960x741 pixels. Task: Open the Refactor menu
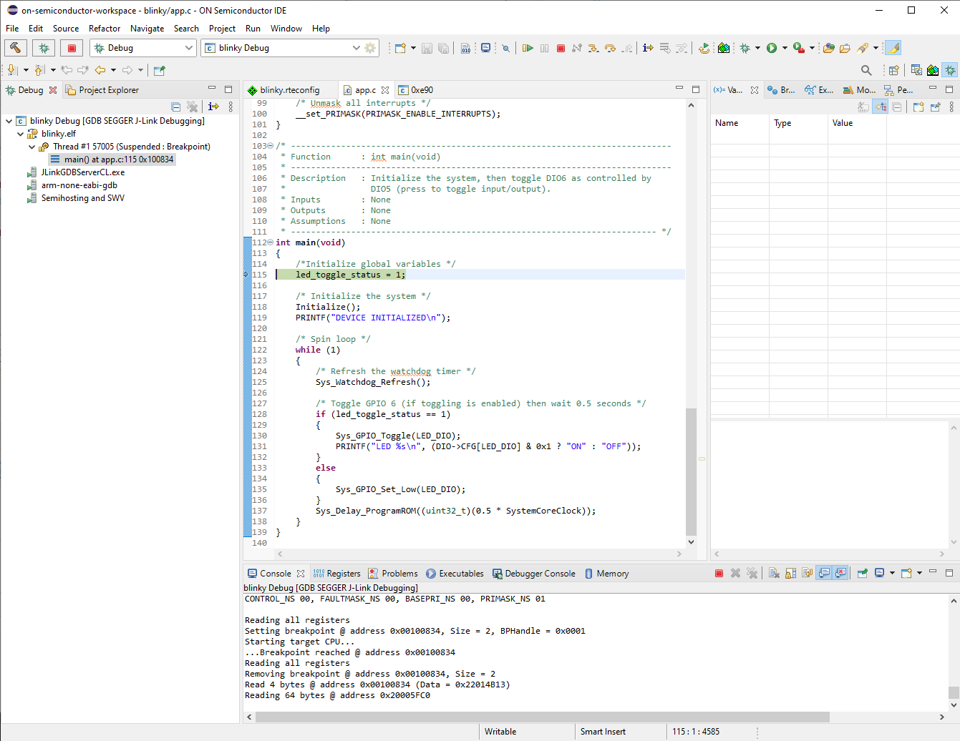[105, 29]
